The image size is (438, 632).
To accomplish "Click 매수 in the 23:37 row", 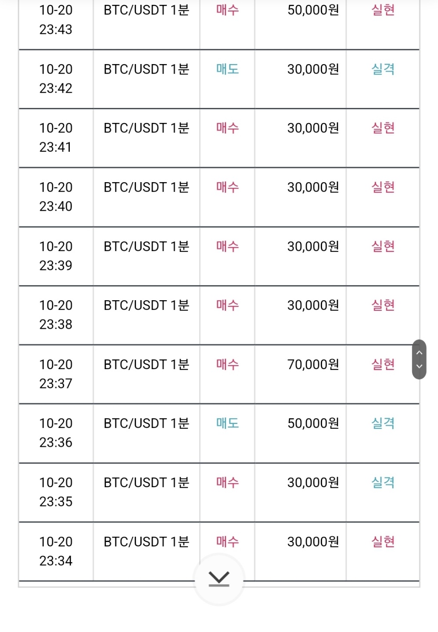I will 227,364.
